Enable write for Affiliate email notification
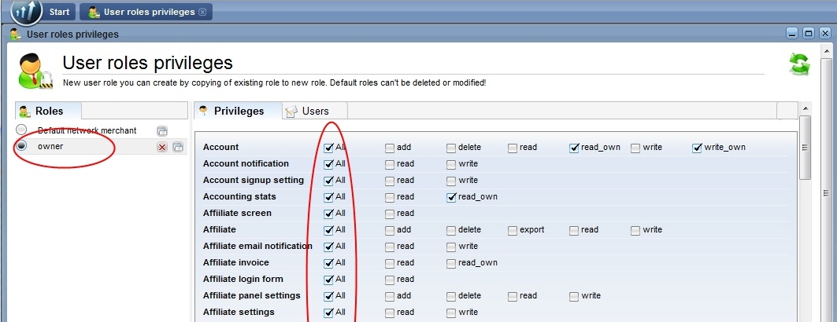 click(x=452, y=247)
